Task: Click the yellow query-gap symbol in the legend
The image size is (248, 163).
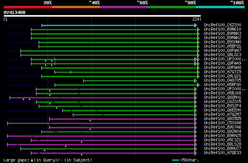Action: click(32, 160)
